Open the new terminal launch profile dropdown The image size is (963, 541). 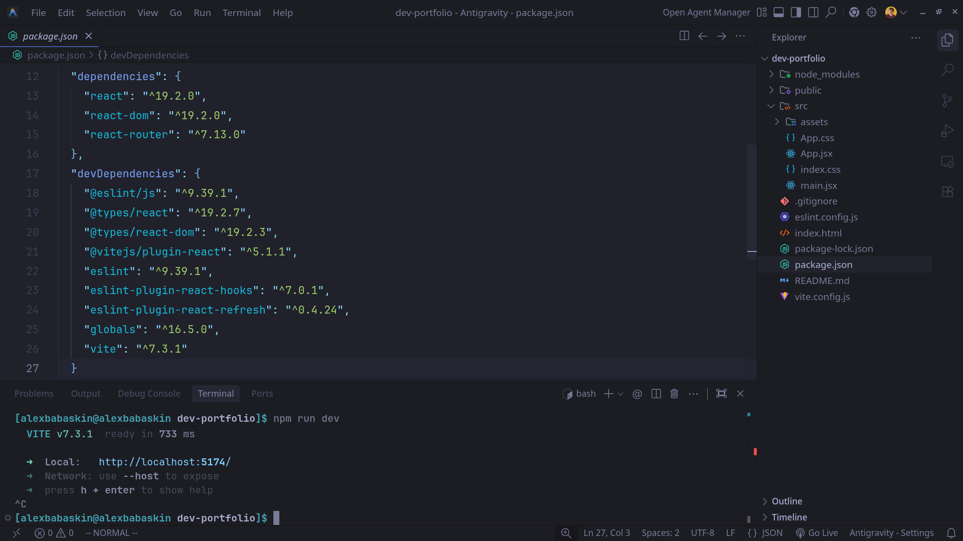coord(621,394)
